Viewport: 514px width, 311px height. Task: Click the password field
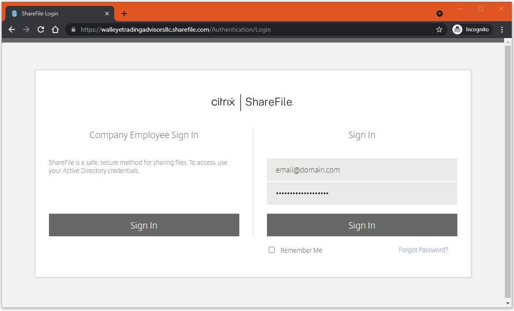click(x=362, y=193)
